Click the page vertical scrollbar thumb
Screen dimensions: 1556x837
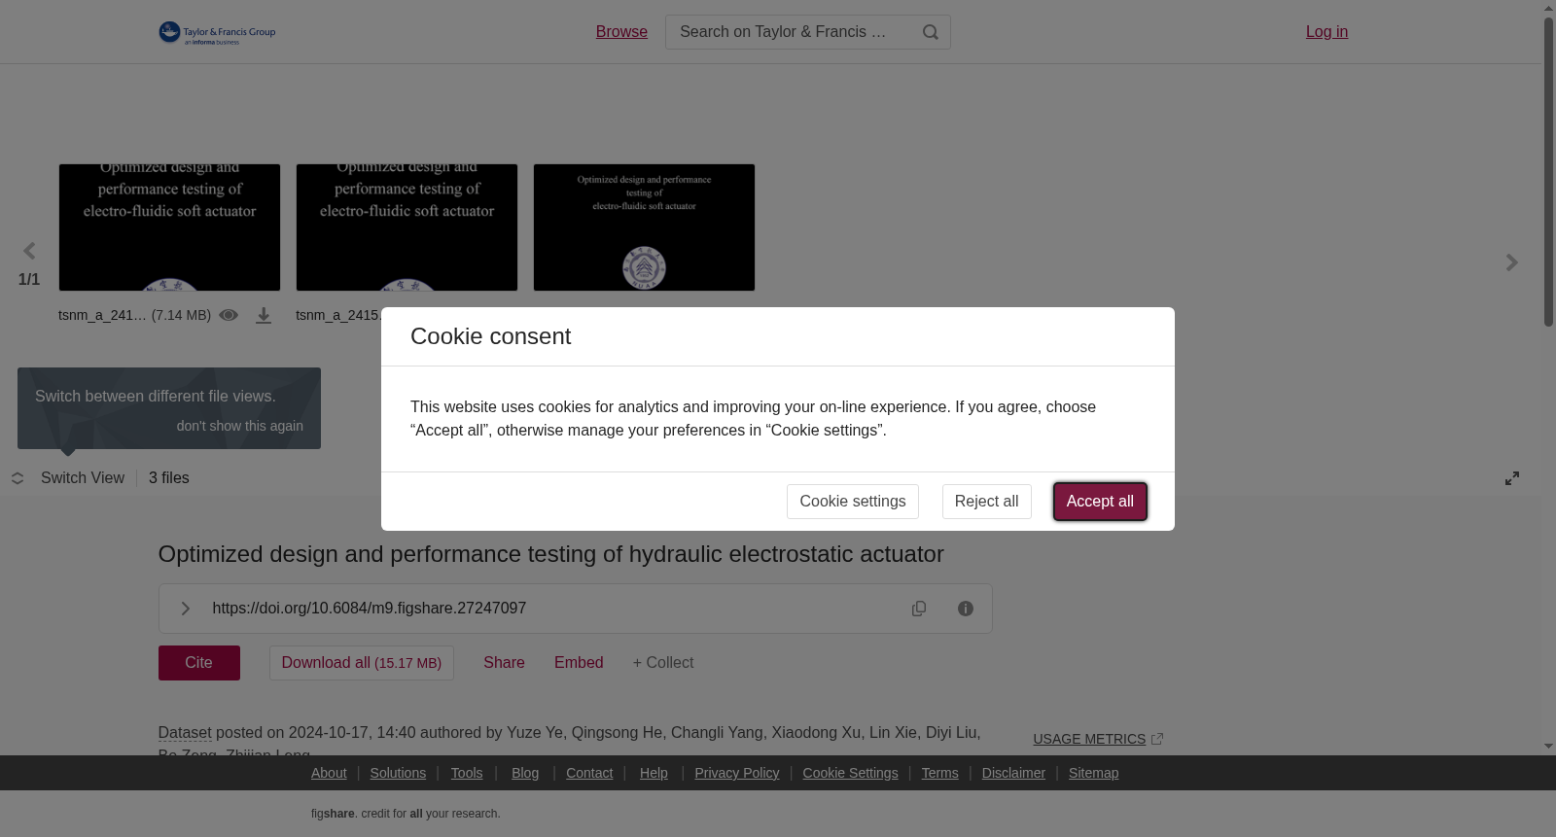pyautogui.click(x=1548, y=171)
